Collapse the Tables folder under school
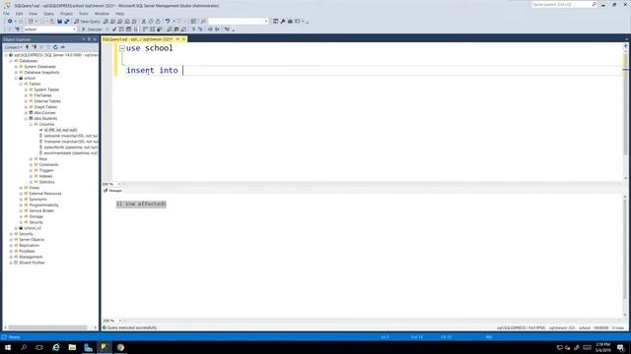Screen dimensions: 631x354 (x=21, y=84)
